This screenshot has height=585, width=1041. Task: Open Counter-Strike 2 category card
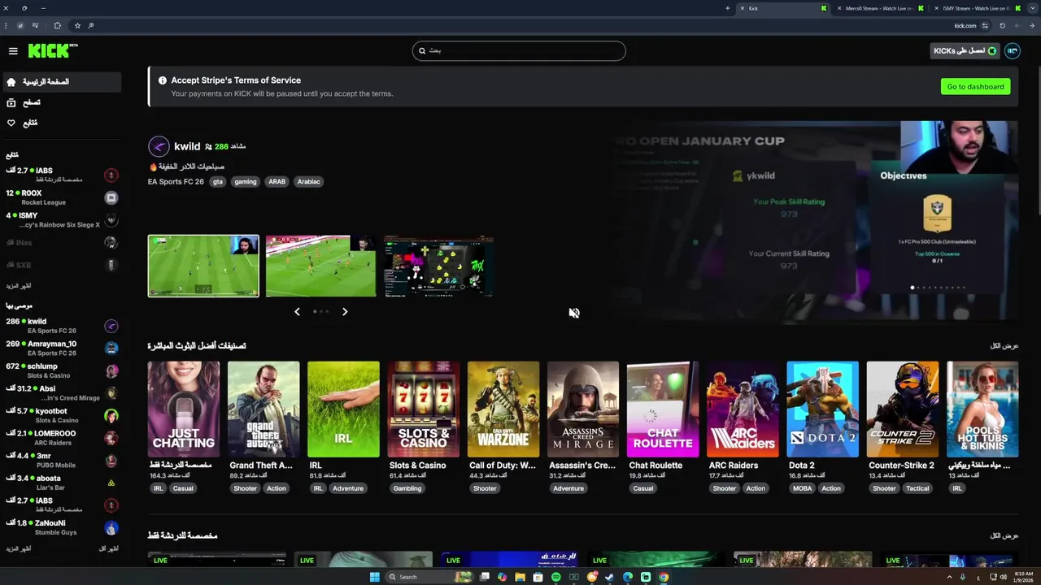pos(903,409)
